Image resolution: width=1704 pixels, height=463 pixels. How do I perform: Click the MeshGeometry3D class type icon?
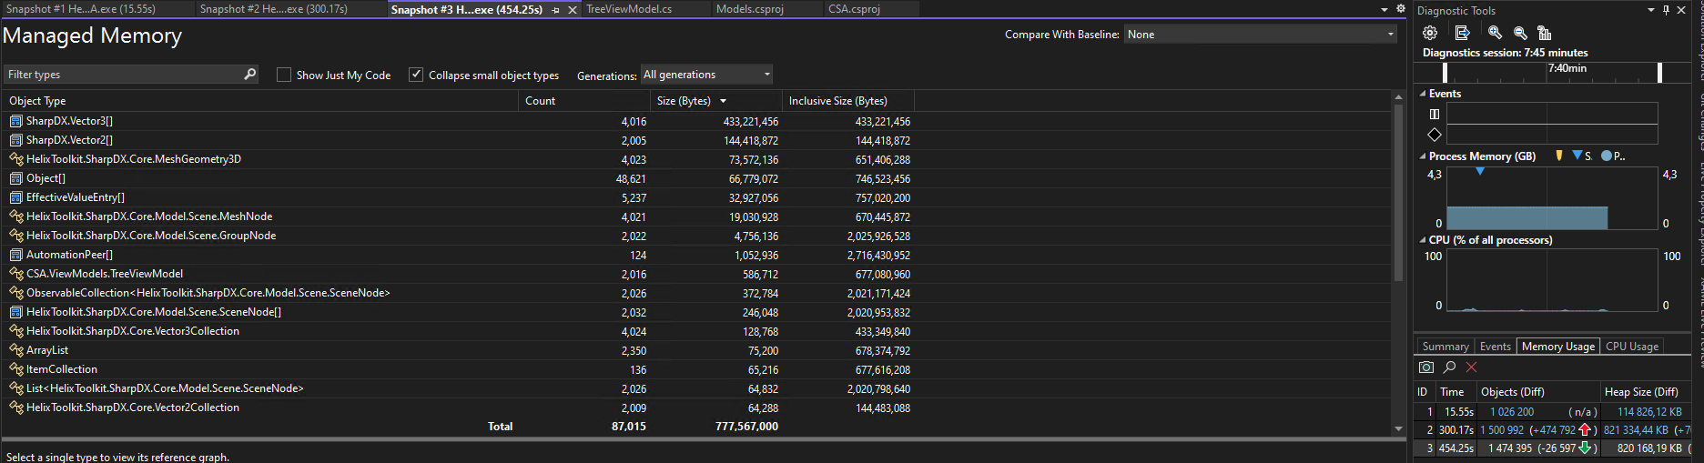pyautogui.click(x=15, y=159)
